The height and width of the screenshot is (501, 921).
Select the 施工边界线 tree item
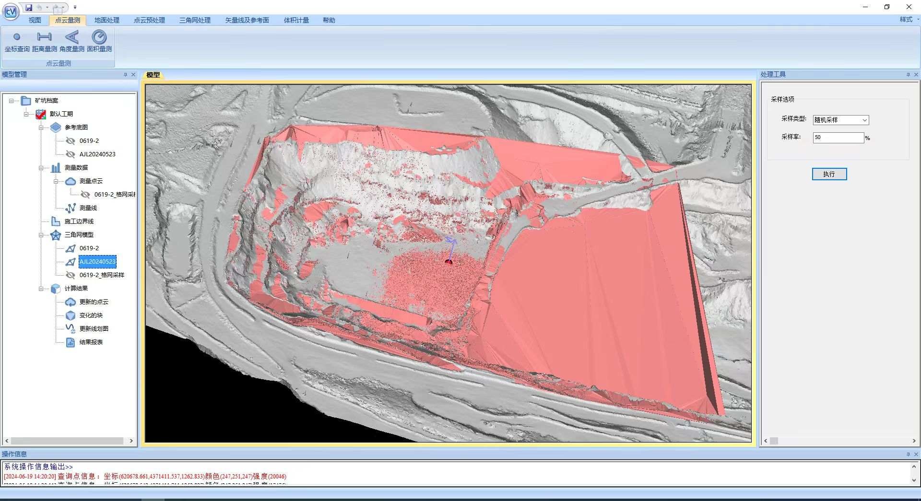(79, 221)
